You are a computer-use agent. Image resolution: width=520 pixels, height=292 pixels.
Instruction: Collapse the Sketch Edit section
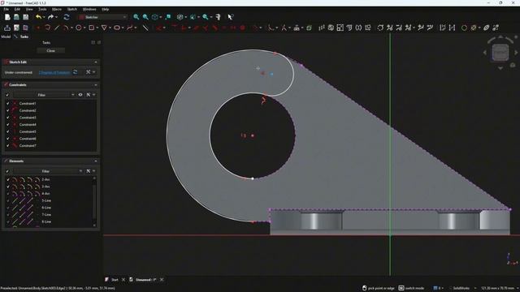click(96, 62)
